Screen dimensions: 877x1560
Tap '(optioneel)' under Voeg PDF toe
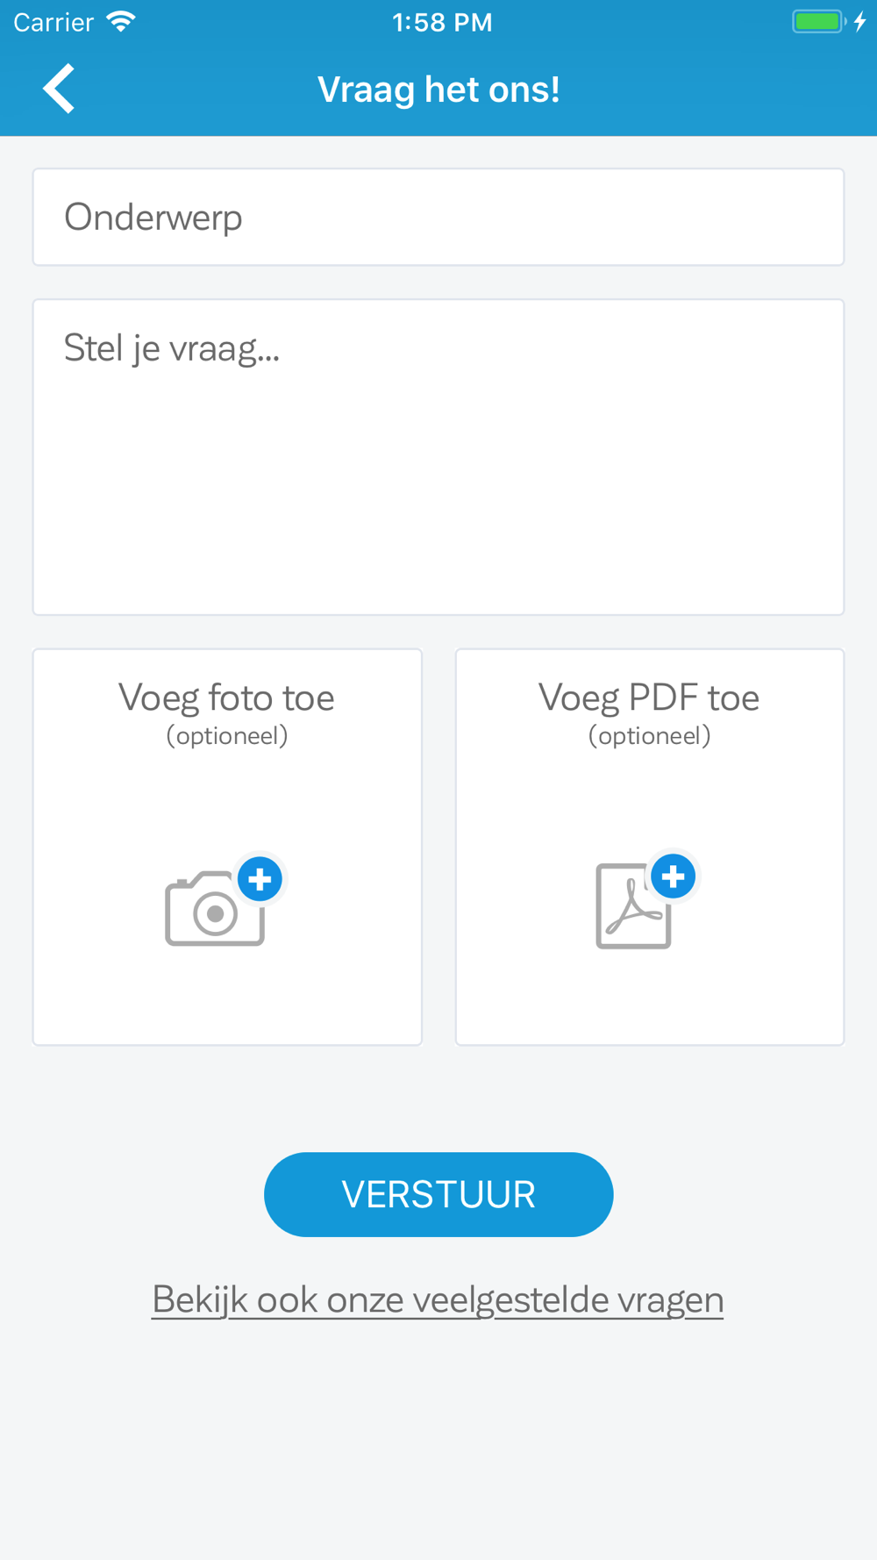[x=649, y=736]
